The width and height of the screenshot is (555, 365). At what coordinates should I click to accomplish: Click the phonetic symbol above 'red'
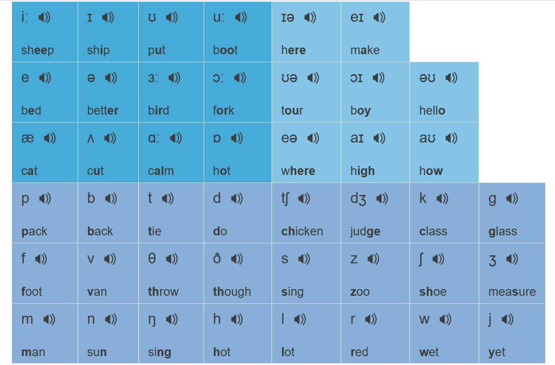353,319
